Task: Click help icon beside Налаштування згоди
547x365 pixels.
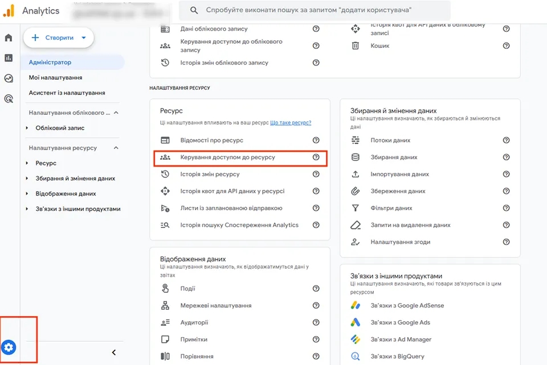Action: pyautogui.click(x=506, y=242)
